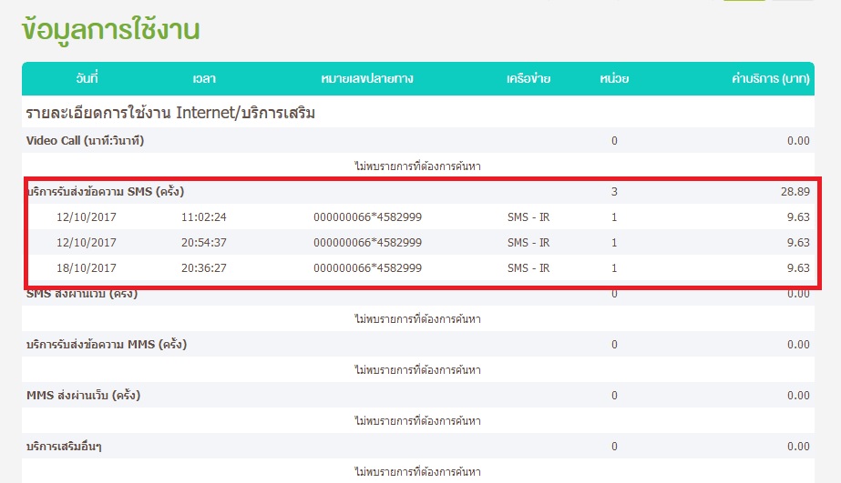
Task: Click destination number in the 20:36:27 row
Action: [x=367, y=267]
